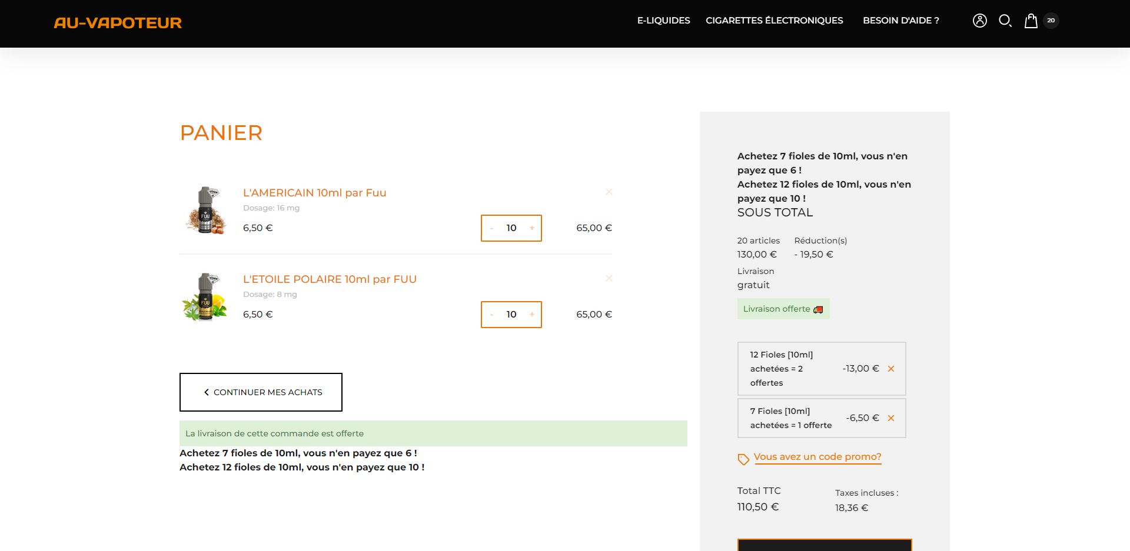Screen dimensions: 1130x551
Task: Click the quantity field for L'AMERICAIN
Action: [511, 228]
